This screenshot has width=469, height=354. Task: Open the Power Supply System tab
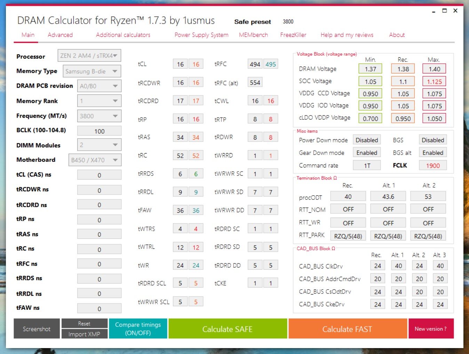coord(201,35)
